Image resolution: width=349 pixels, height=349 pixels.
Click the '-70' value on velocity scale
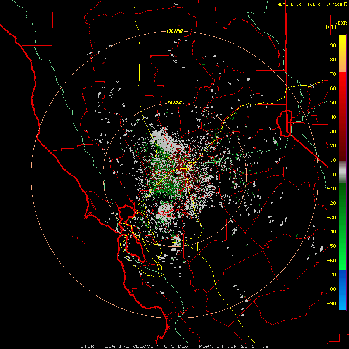(332, 275)
